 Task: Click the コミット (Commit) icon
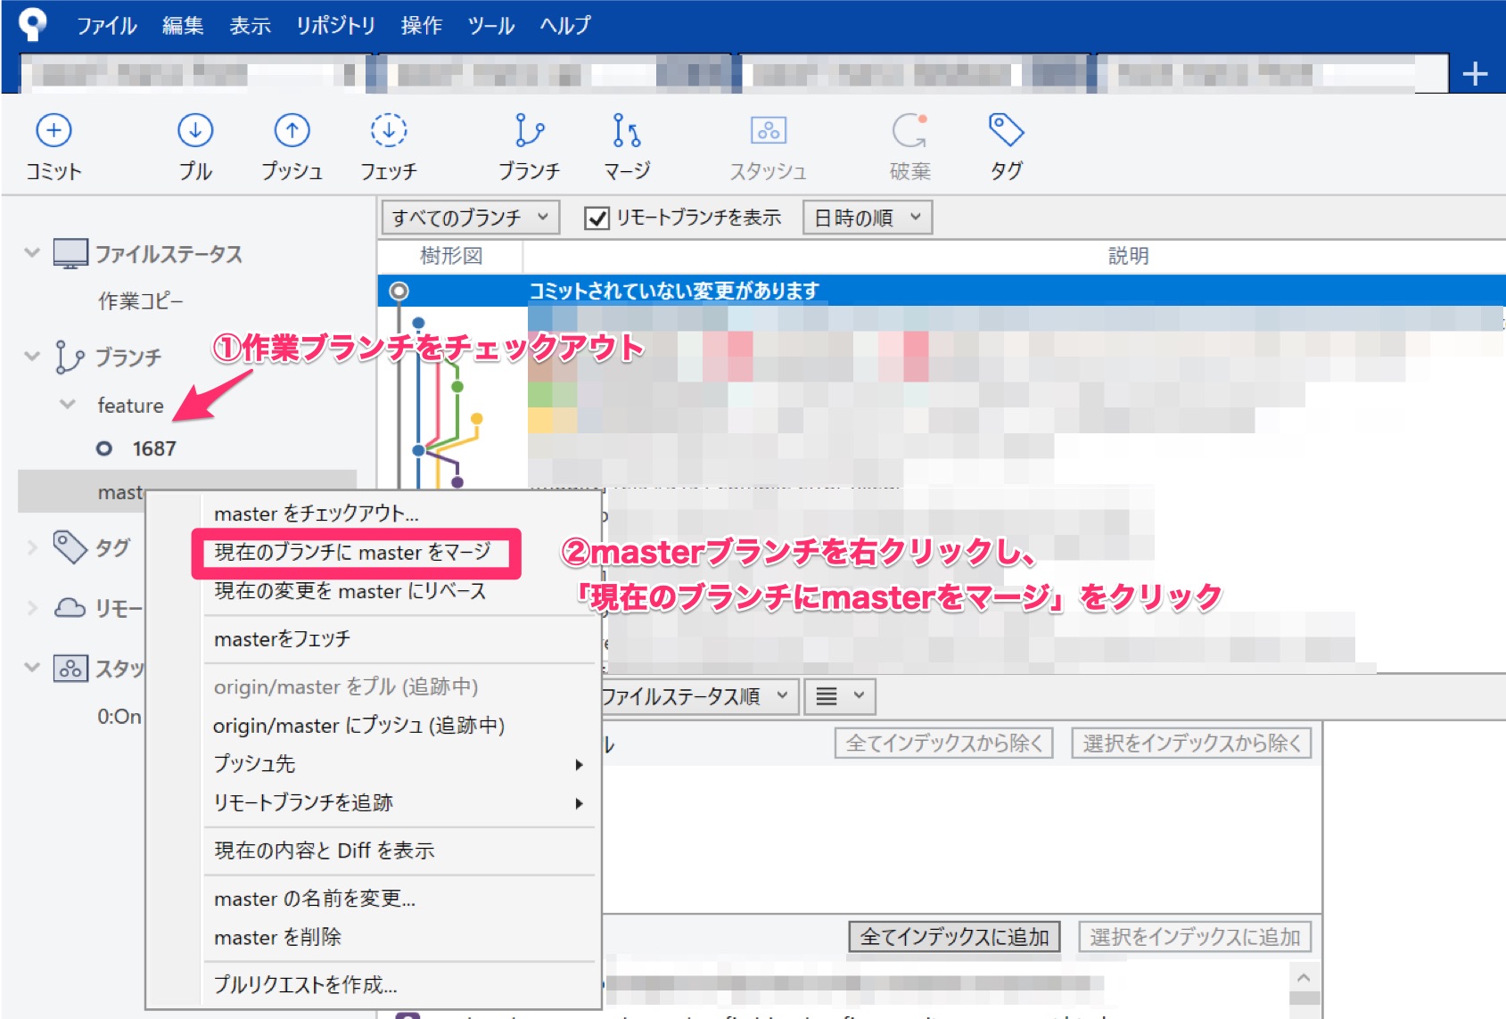53,143
